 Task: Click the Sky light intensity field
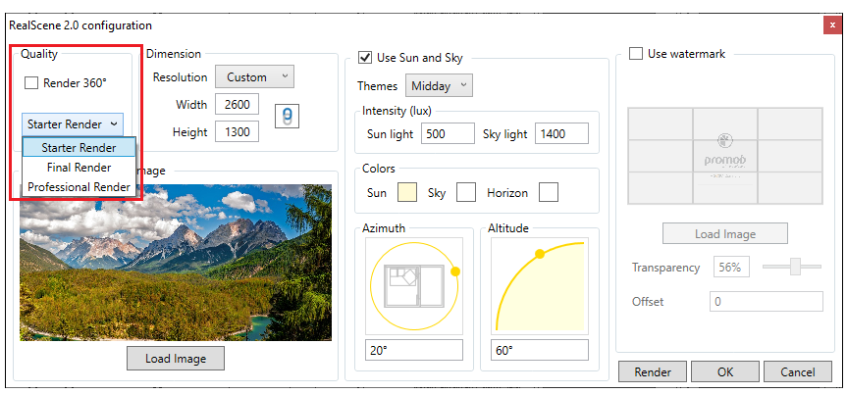561,134
